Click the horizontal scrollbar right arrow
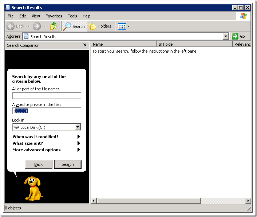The image size is (257, 217). point(248,201)
